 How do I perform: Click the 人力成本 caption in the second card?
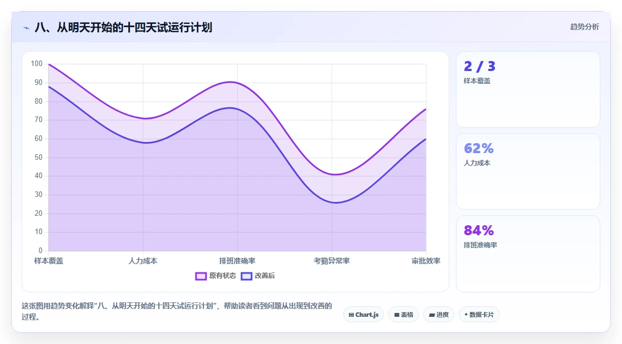coord(477,163)
